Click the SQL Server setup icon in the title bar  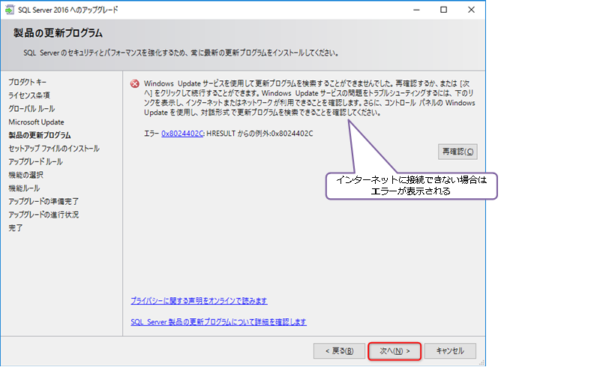[x=9, y=10]
